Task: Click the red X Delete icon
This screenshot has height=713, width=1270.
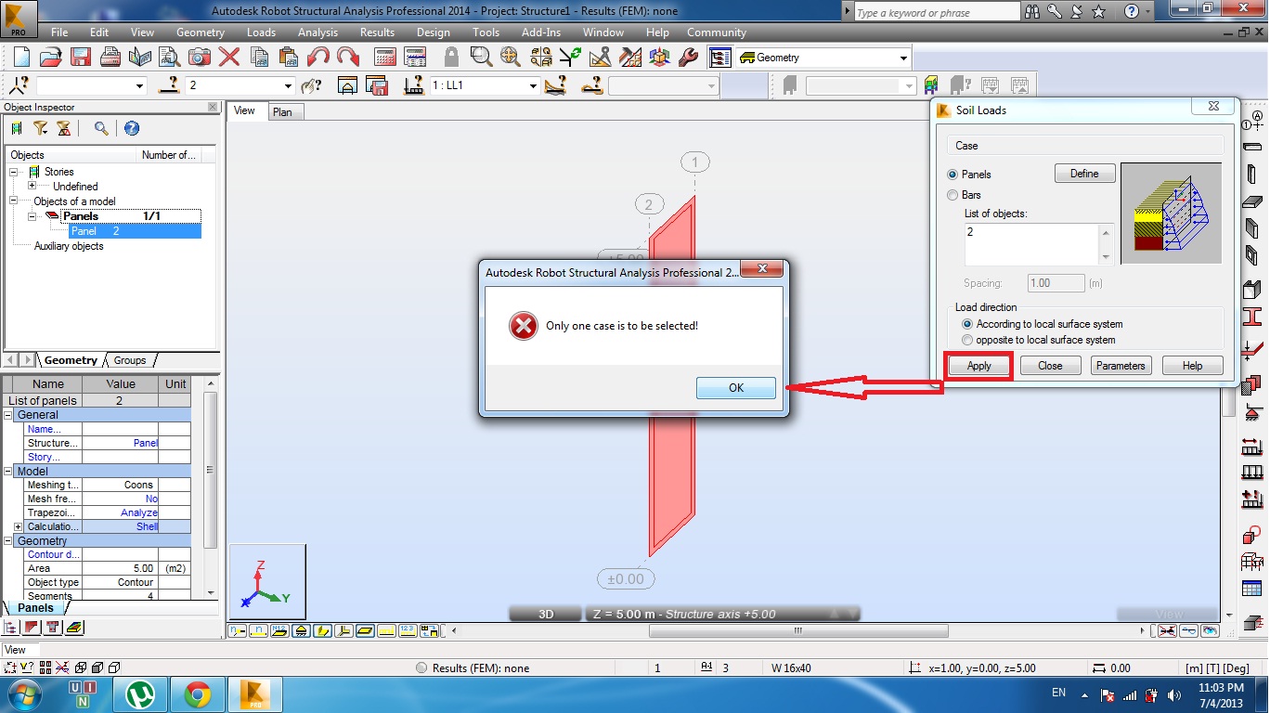Action: pos(228,57)
